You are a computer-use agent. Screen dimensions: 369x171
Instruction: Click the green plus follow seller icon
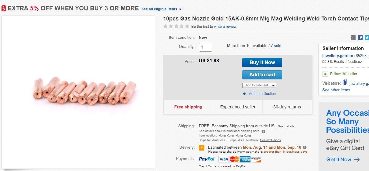325,74
